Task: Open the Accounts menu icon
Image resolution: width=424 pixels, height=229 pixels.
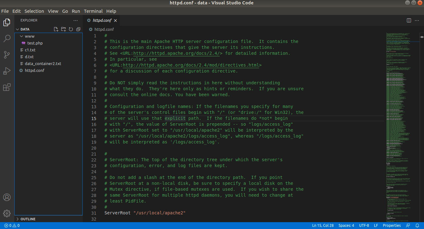Action: [7, 197]
